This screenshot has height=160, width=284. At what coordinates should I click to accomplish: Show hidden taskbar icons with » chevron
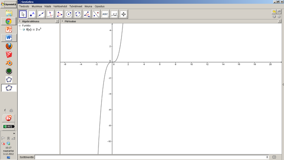(x=14, y=133)
